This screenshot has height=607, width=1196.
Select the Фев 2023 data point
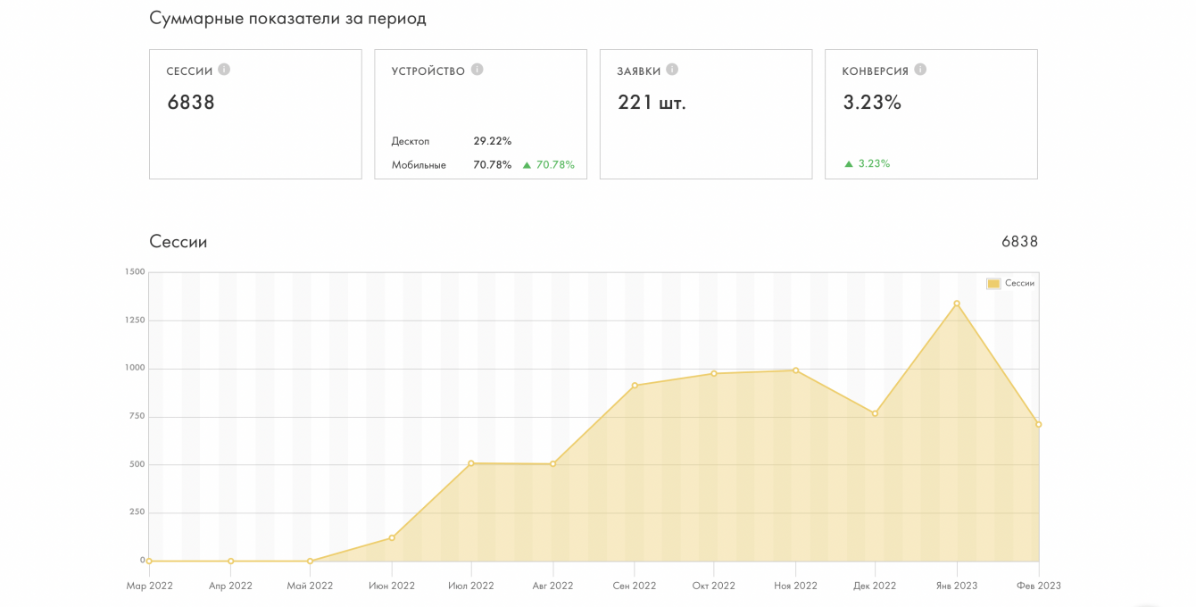click(x=1038, y=425)
